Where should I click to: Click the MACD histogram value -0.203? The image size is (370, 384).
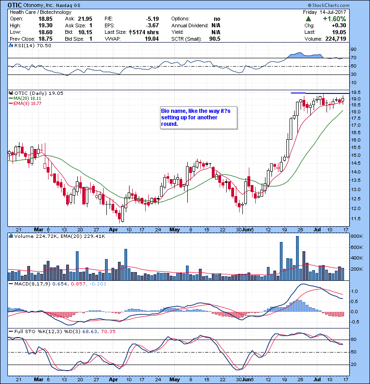(98, 284)
